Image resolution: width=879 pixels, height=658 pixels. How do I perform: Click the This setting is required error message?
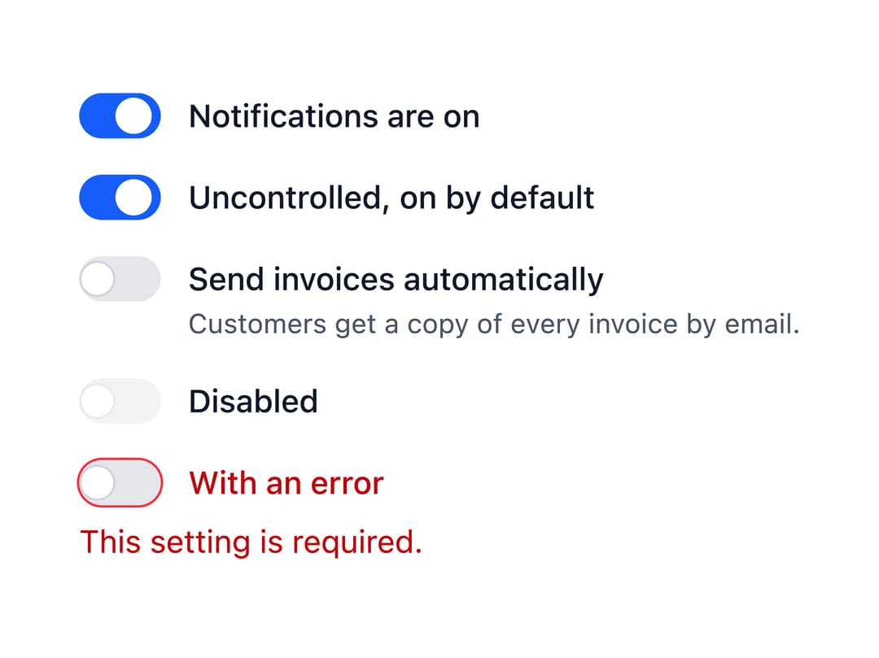251,542
